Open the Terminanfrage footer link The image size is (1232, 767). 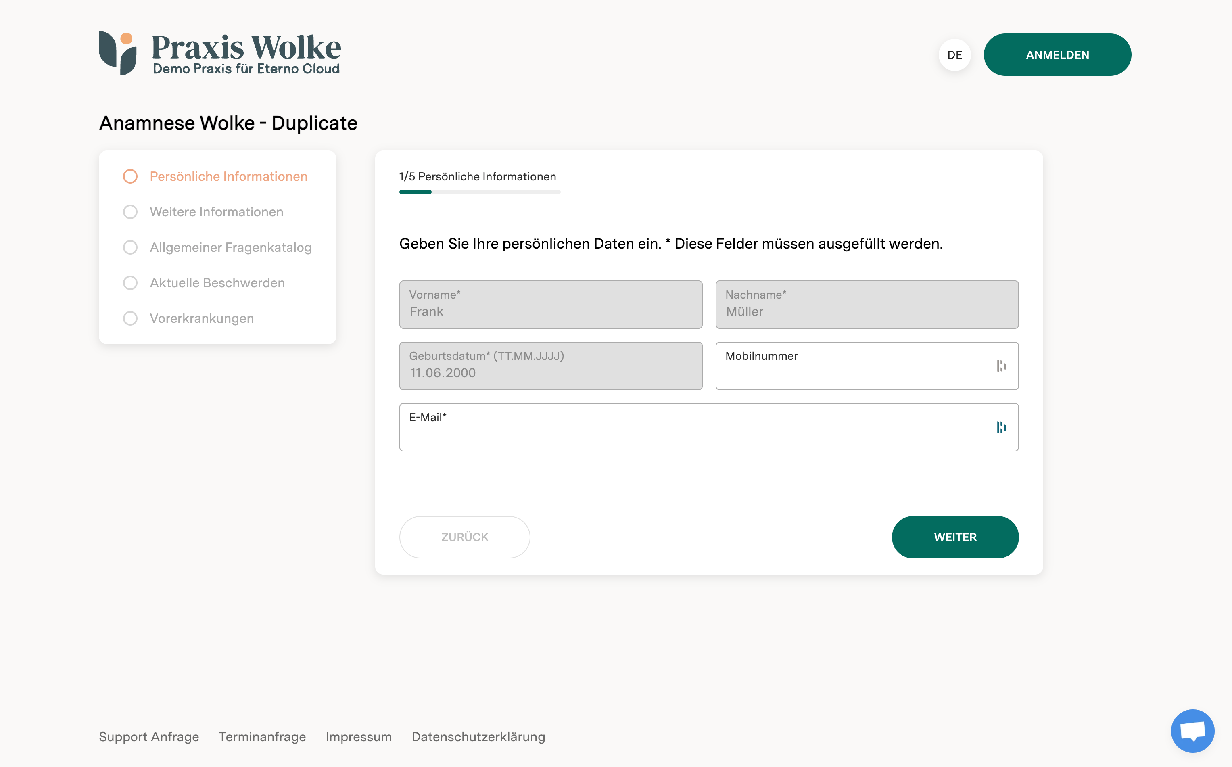coord(262,737)
